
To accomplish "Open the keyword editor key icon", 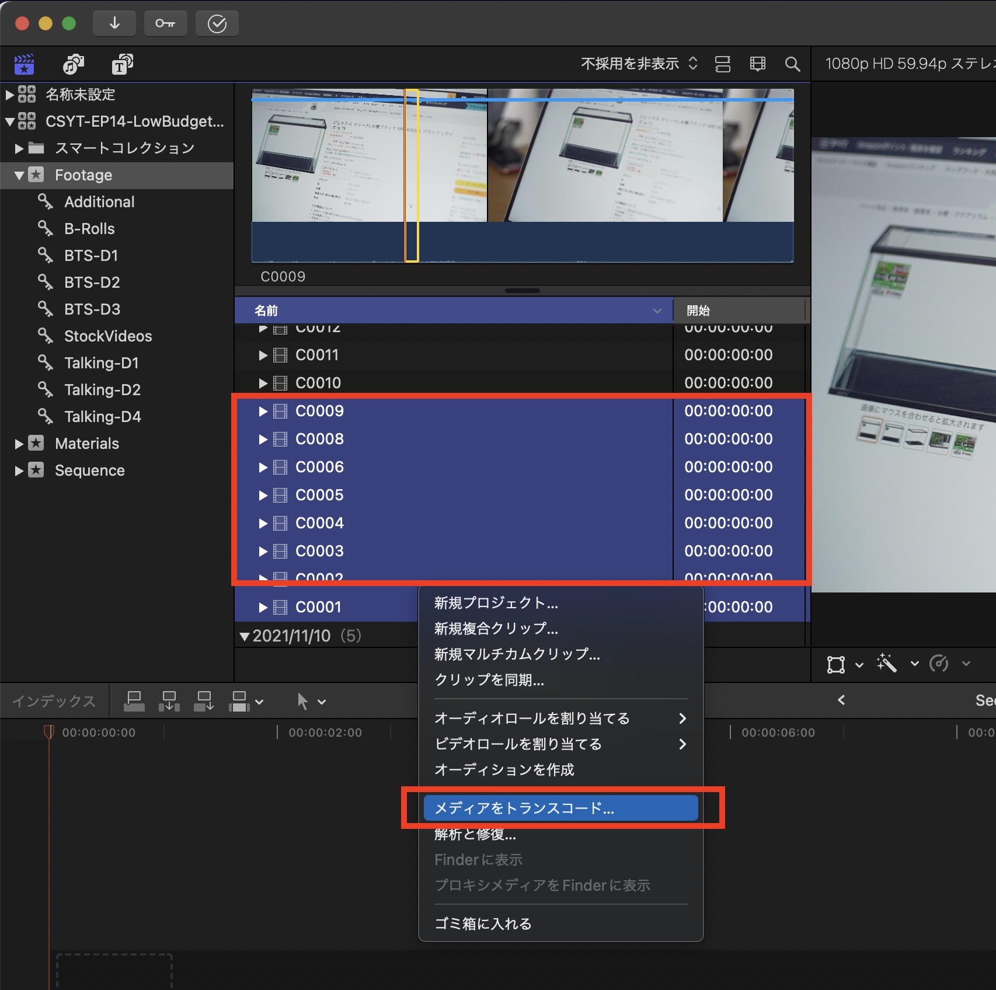I will [x=165, y=23].
